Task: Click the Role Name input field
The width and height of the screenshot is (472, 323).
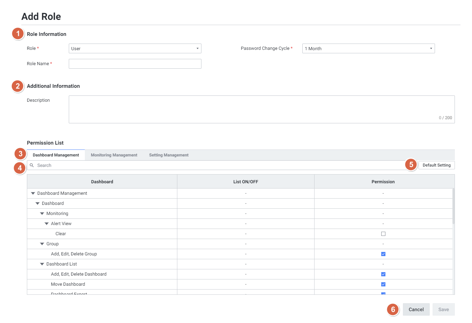Action: click(x=135, y=64)
